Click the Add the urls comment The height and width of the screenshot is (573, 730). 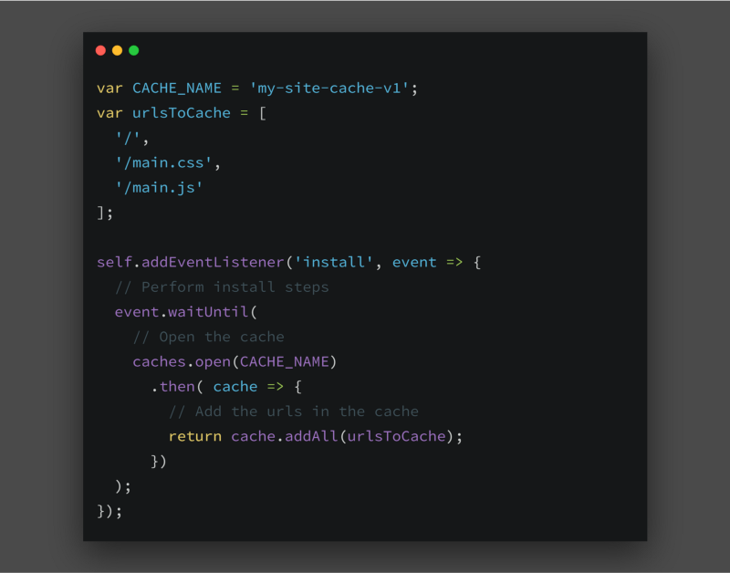click(x=294, y=412)
